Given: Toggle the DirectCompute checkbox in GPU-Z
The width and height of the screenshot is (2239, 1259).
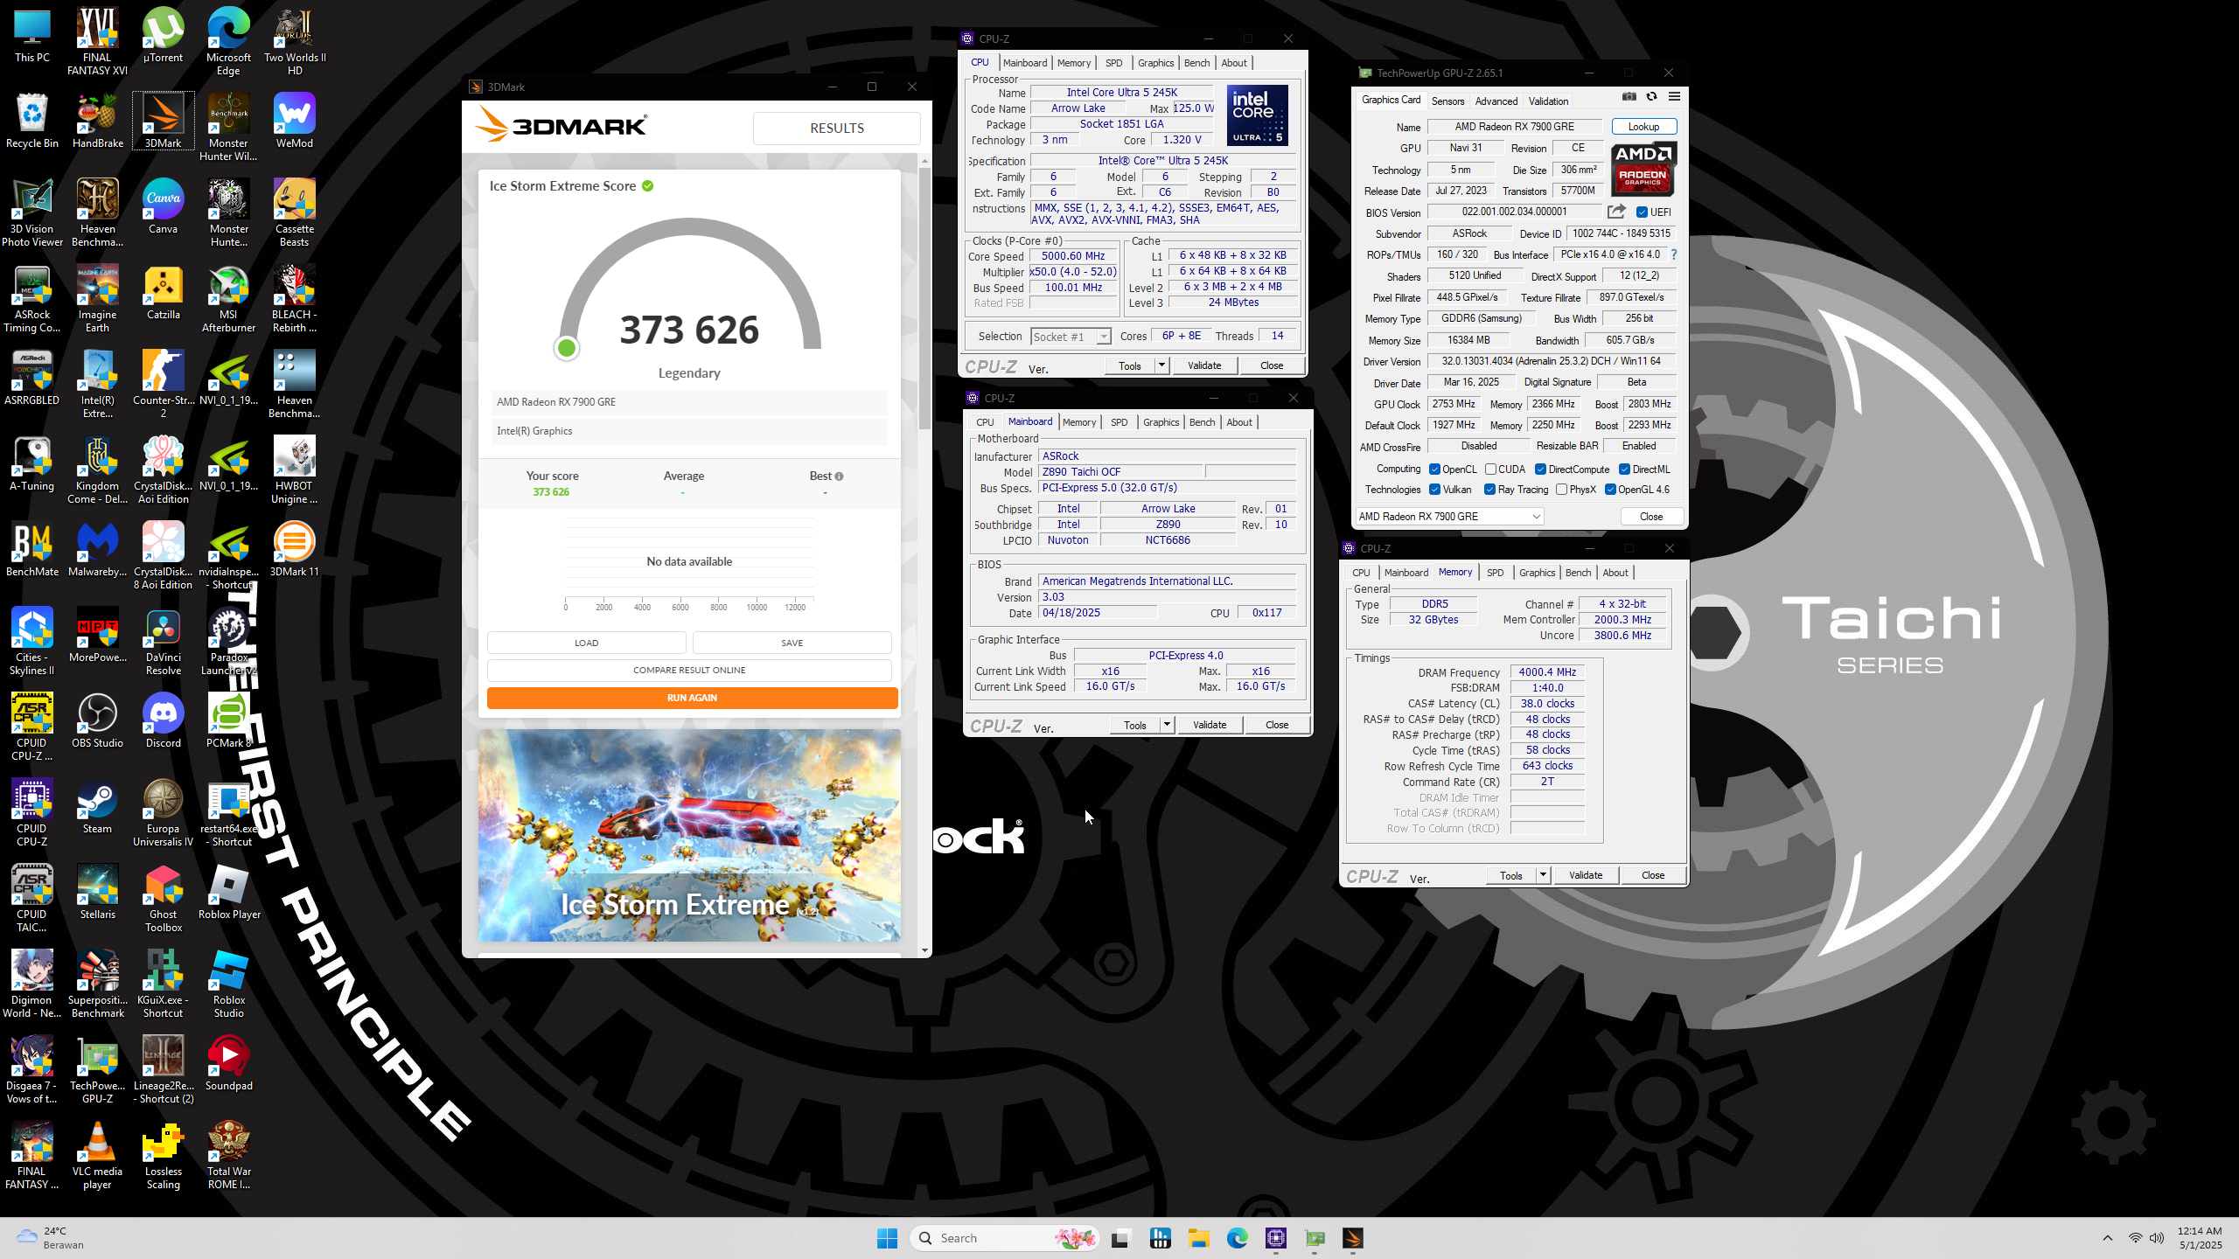Looking at the screenshot, I should coord(1540,470).
